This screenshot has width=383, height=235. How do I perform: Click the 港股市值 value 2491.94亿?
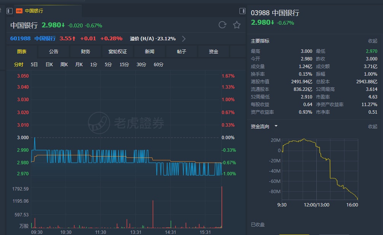tap(302, 81)
